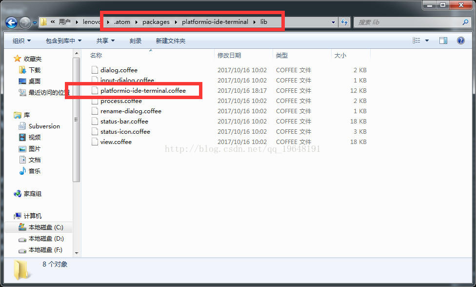Click the 家庭组 homegroup item
This screenshot has height=287, width=476.
28,194
